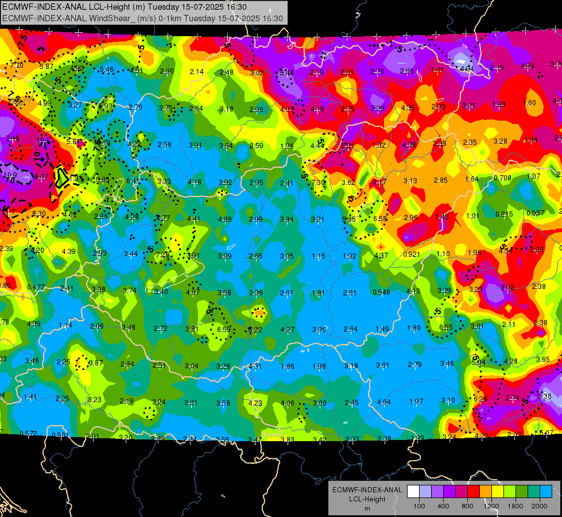The height and width of the screenshot is (517, 562).
Task: Click the medium violet legend swatch
Action: pos(437,492)
